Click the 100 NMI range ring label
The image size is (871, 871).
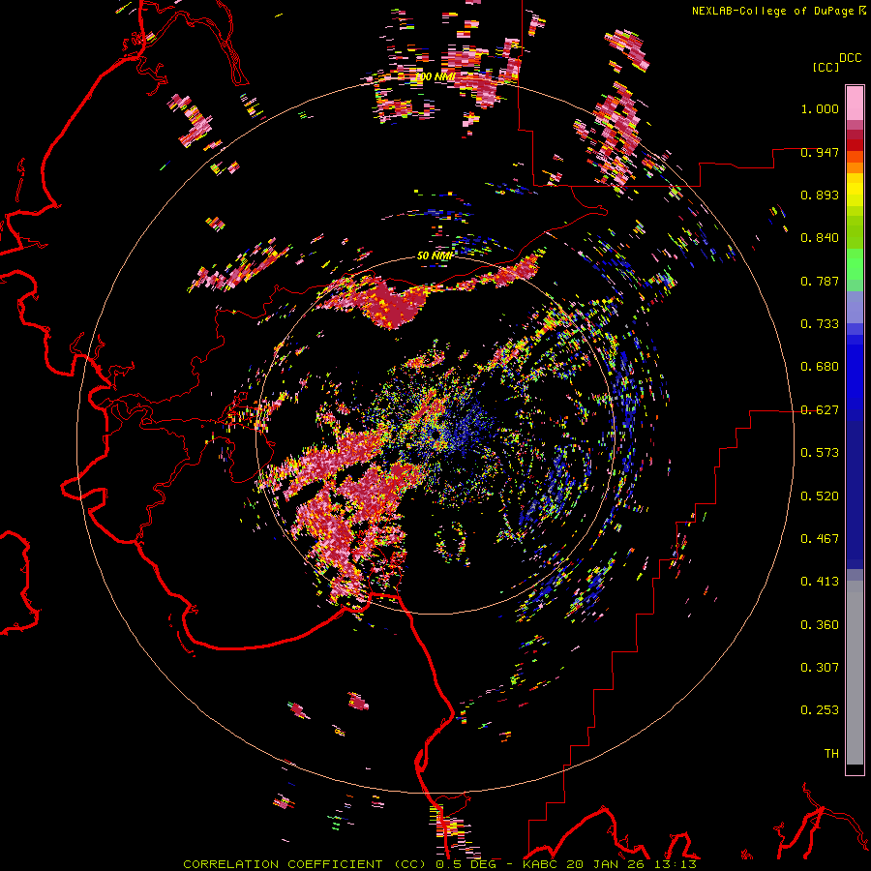tap(435, 76)
